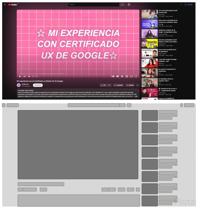Open '1 year after Google UX Design' thumbnail
The image size is (198, 209).
[x=150, y=63]
